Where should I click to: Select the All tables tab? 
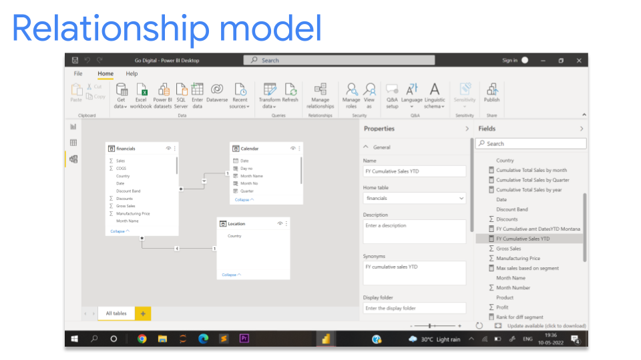pos(116,313)
